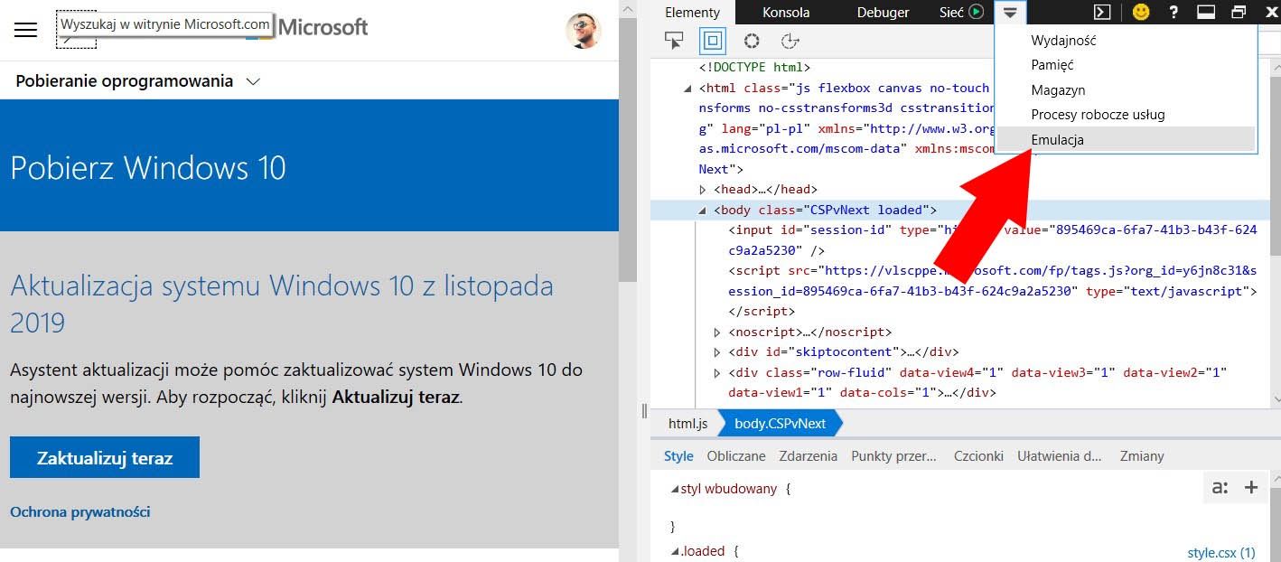This screenshot has width=1281, height=562.
Task: Select html.js breadcrumb
Action: pos(687,423)
